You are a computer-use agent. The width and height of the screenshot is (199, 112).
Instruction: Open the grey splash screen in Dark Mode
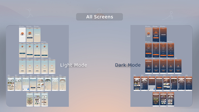tap(148, 35)
